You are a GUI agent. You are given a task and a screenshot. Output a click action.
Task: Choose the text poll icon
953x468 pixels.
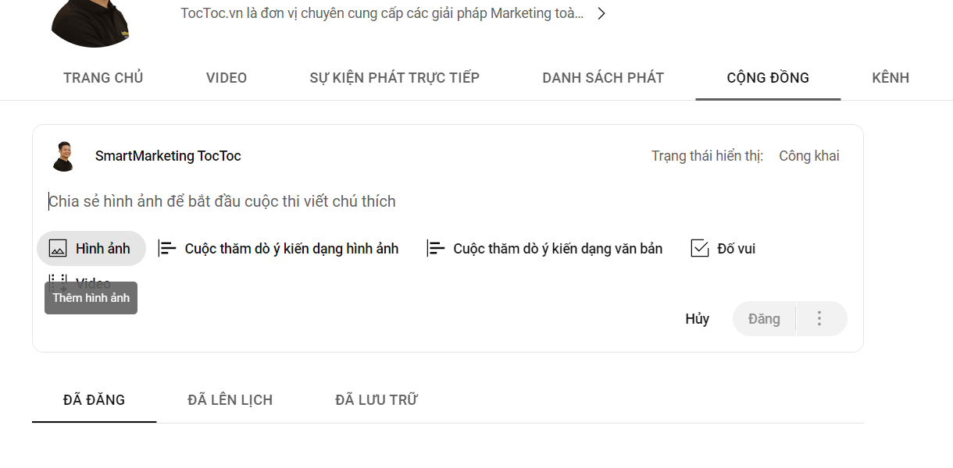[436, 249]
